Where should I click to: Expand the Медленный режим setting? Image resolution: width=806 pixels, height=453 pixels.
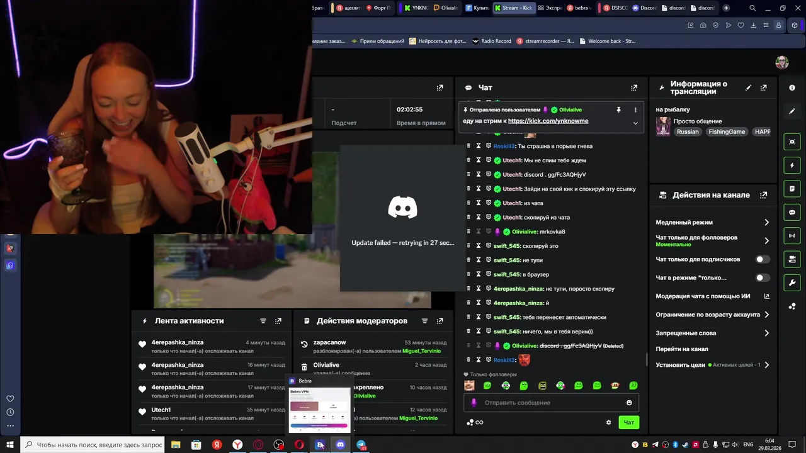click(766, 222)
